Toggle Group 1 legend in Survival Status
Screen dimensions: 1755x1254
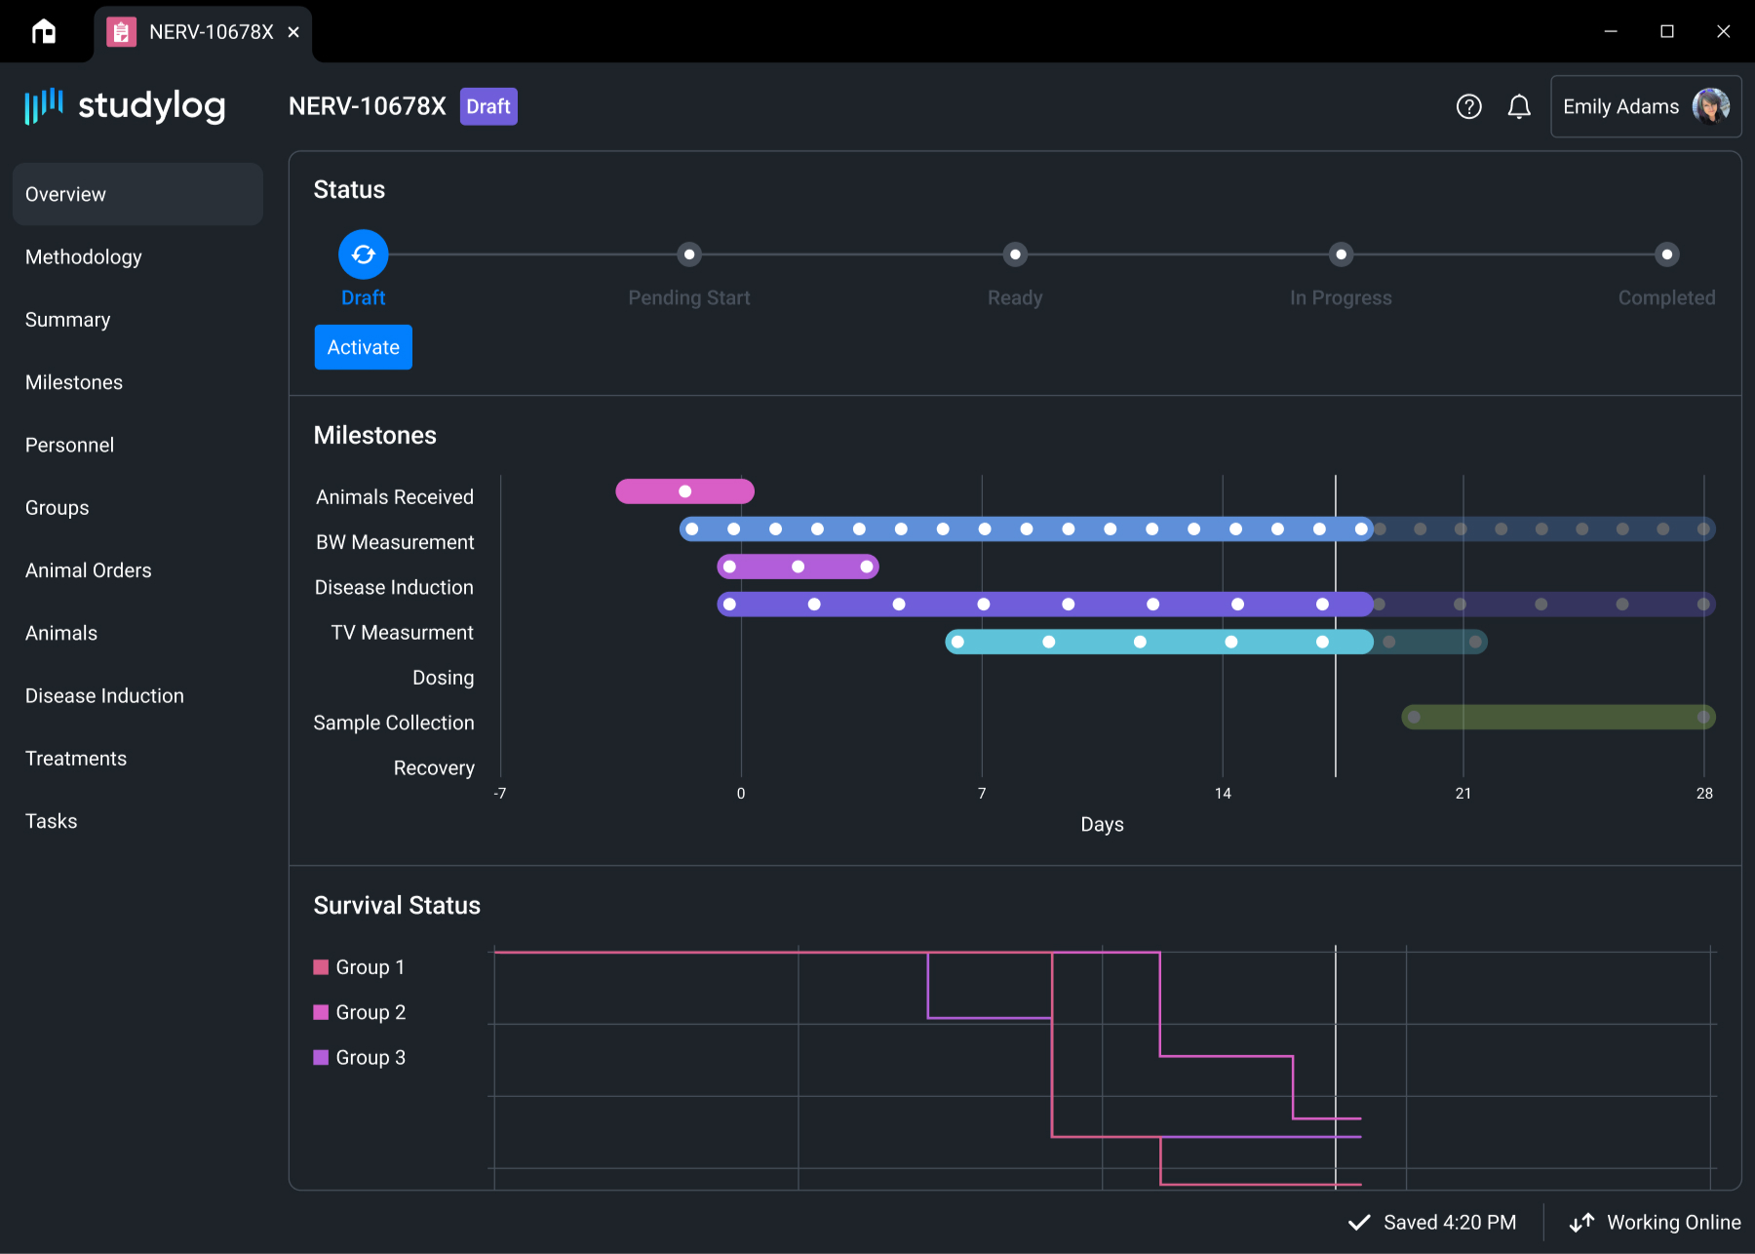(x=359, y=967)
